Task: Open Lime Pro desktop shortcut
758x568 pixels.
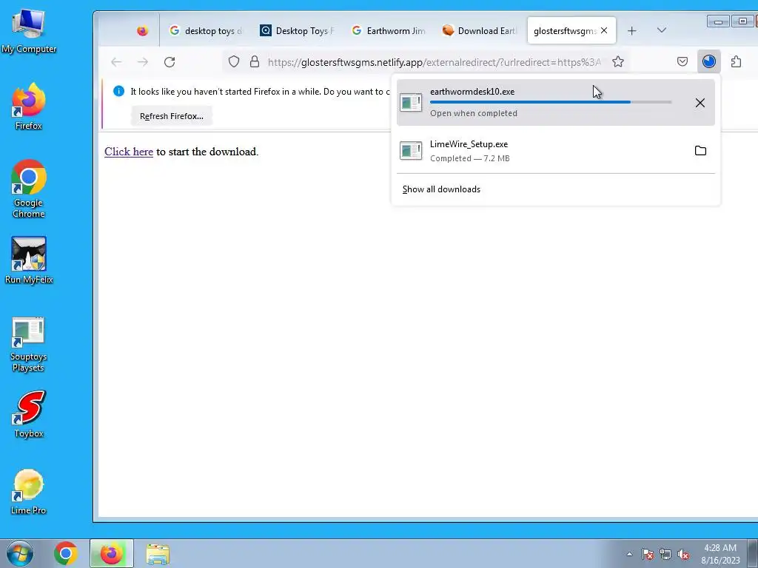Action: [29, 492]
